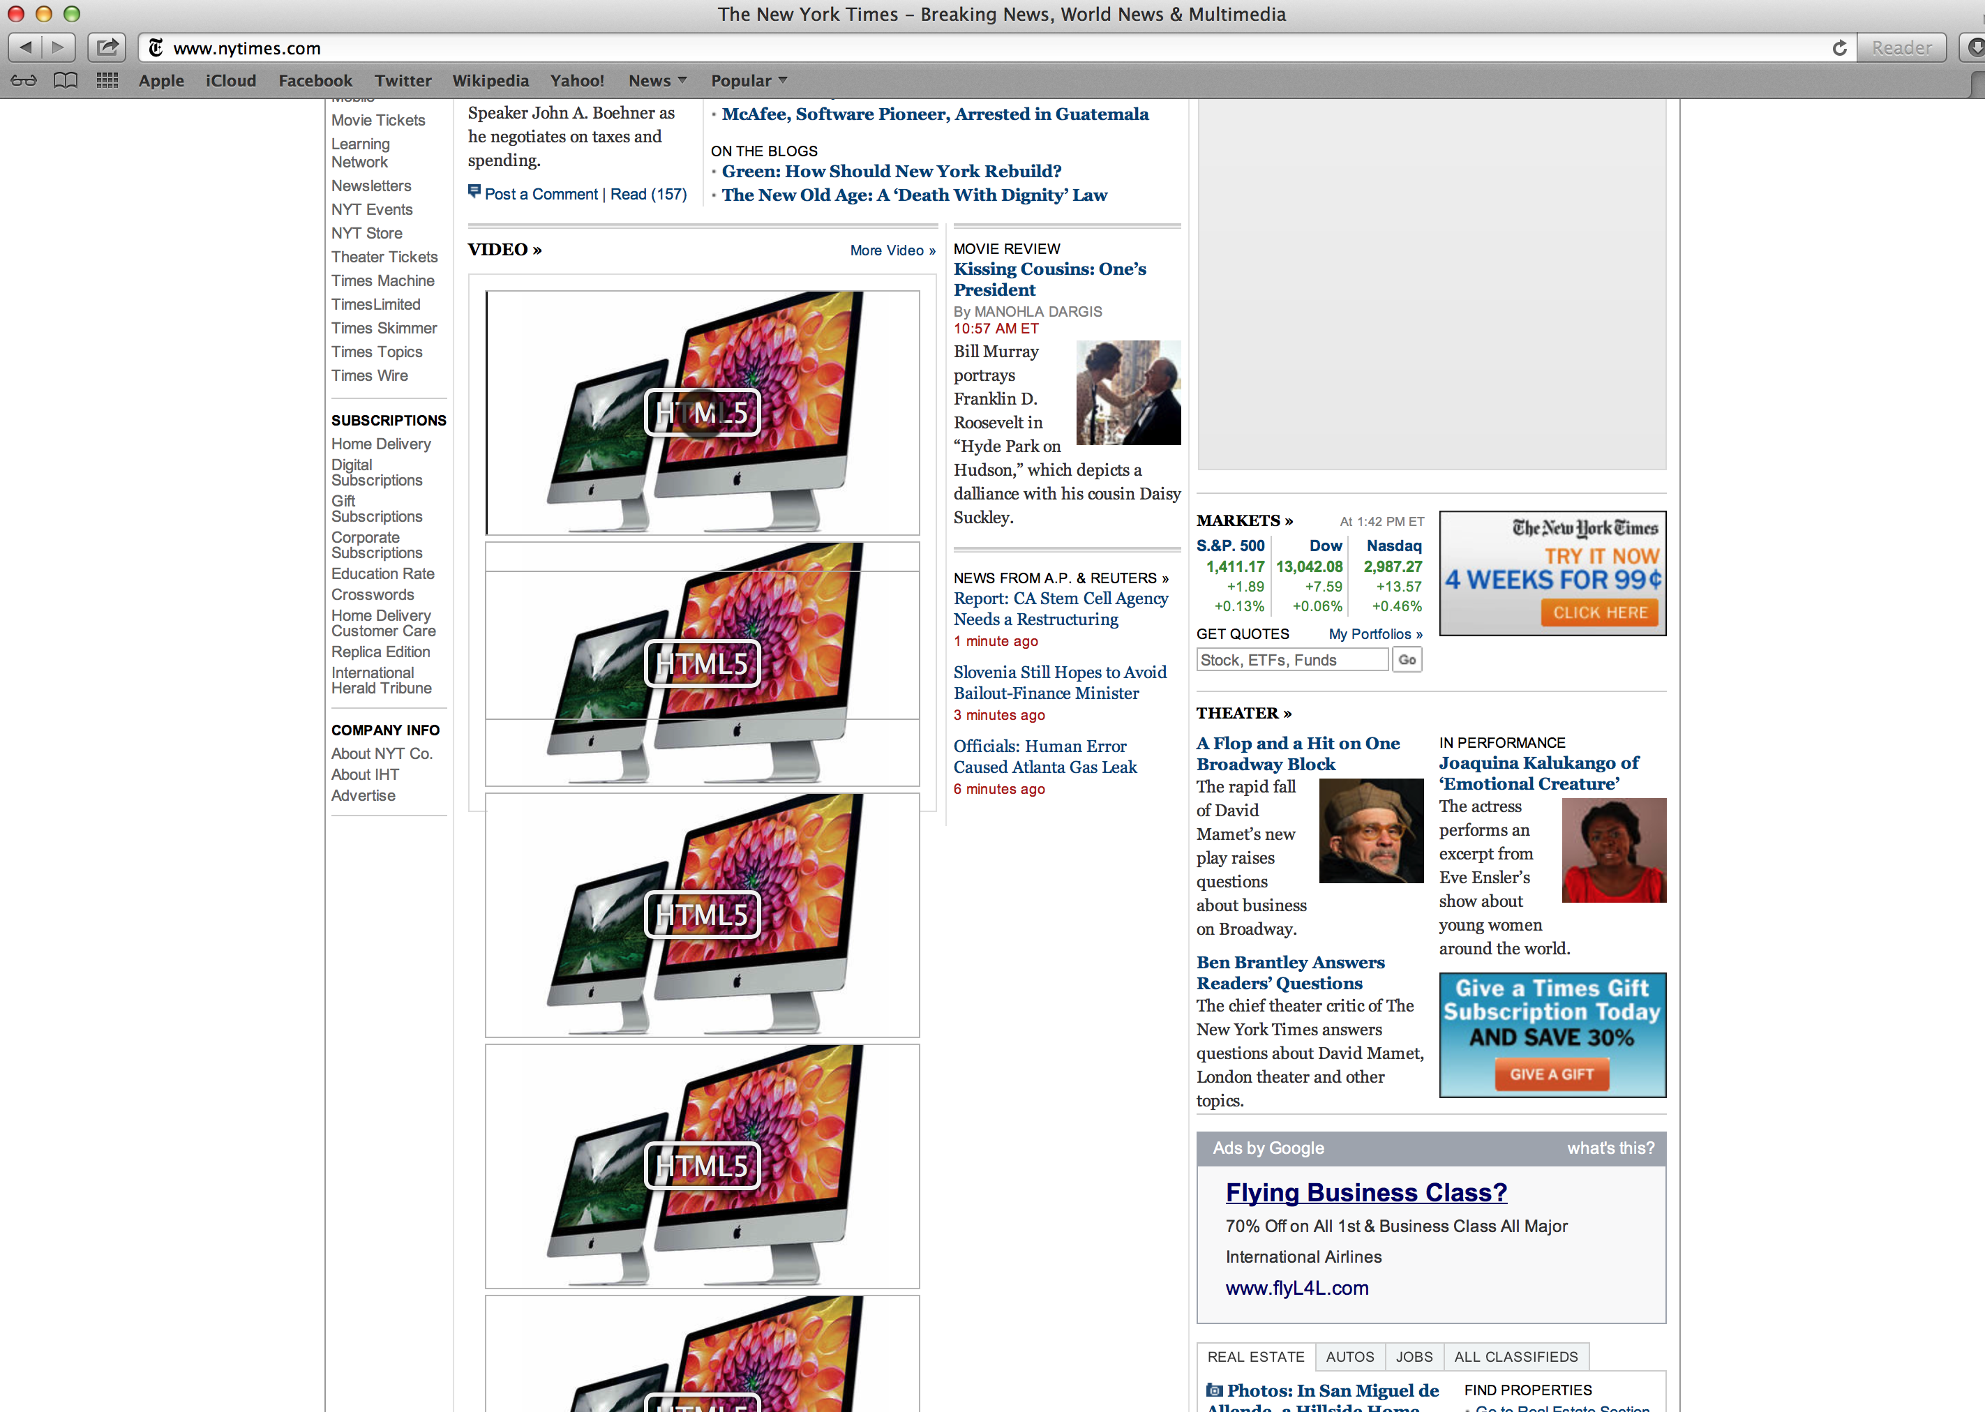Viewport: 1985px width, 1412px height.
Task: Click Go button next to stock quotes
Action: (1407, 660)
